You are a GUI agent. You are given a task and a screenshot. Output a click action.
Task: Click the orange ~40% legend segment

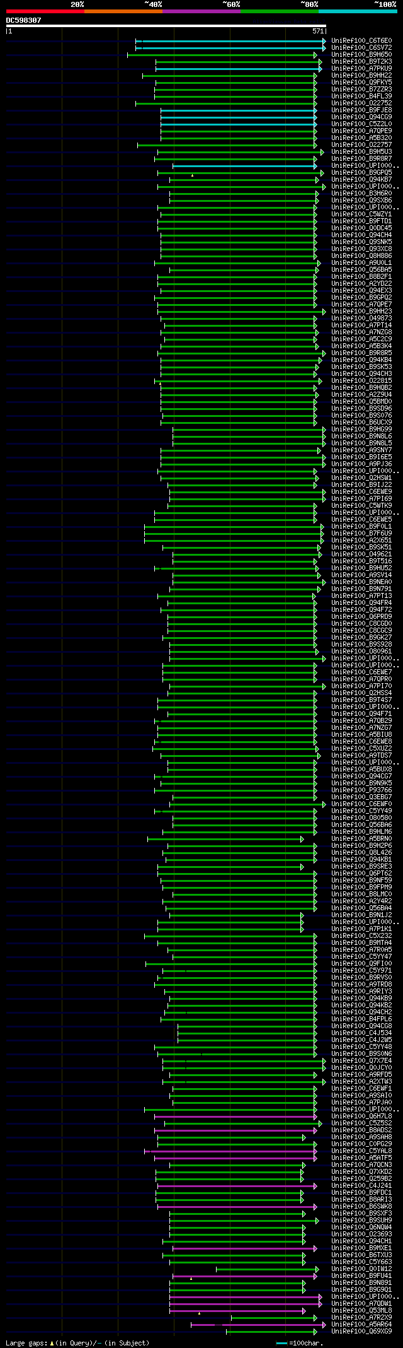[123, 11]
